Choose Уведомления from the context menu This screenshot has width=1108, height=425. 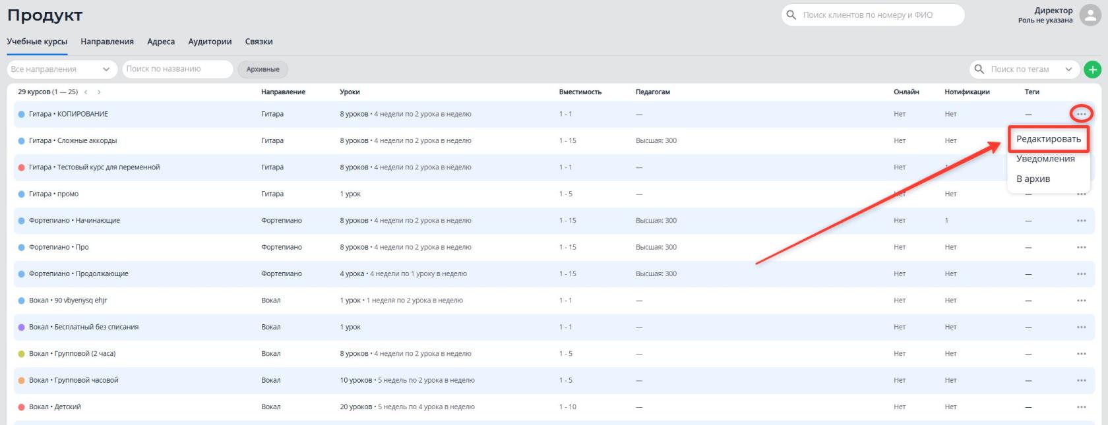[x=1045, y=159]
